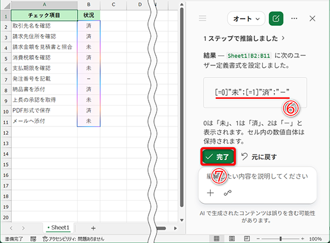330x243 pixels.
Task: Select the Sheet1 tab
Action: [58, 228]
